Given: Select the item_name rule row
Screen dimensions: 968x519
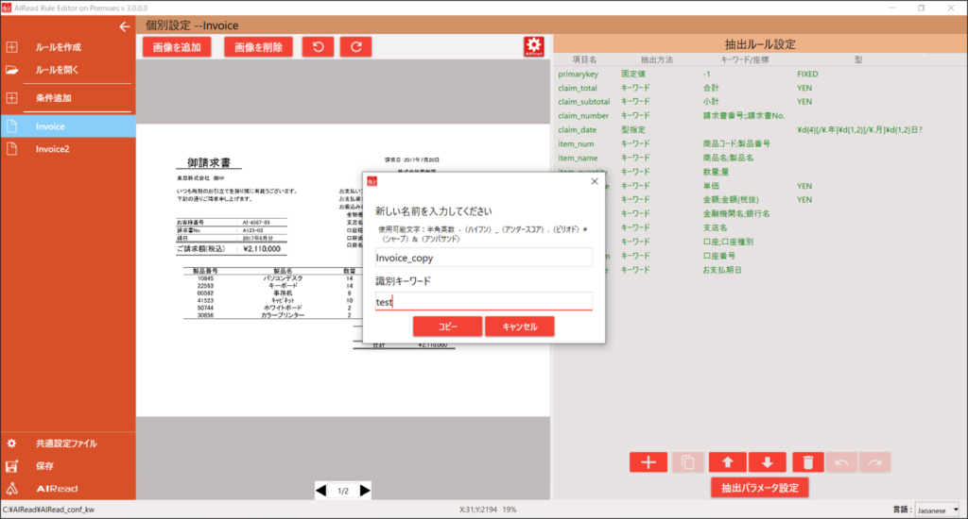Looking at the screenshot, I should 760,158.
